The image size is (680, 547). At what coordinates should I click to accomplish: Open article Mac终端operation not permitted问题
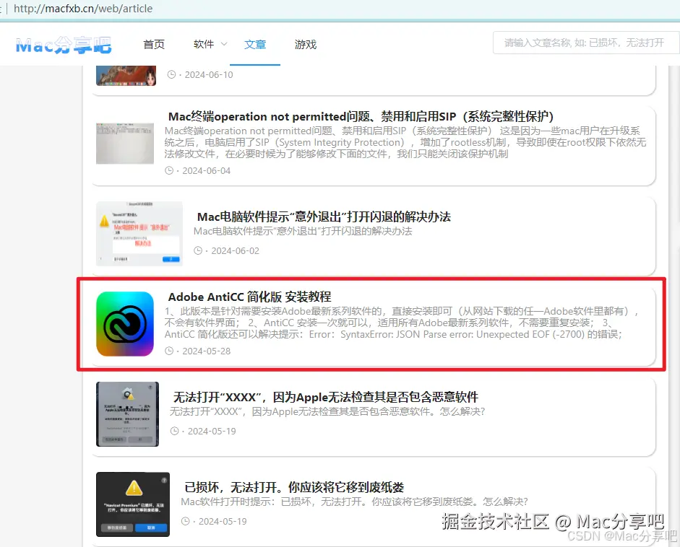point(361,116)
